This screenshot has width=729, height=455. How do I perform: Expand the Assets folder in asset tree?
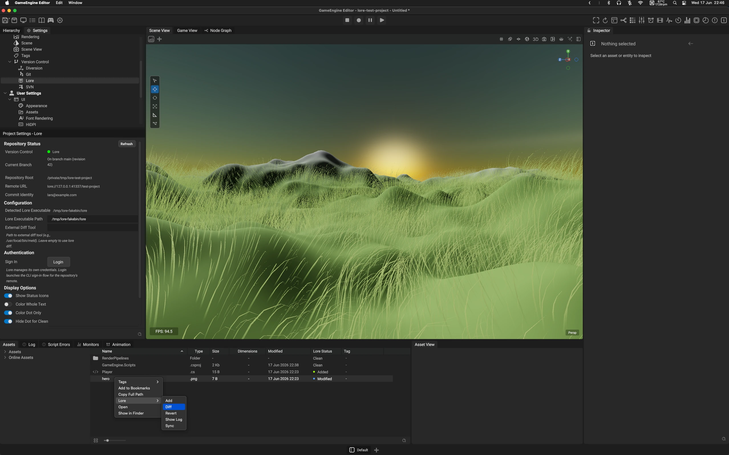(5, 352)
